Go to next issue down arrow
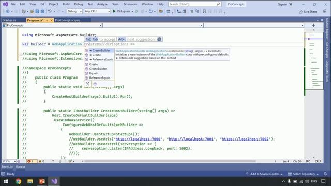This screenshot has width=331, height=186. [x=60, y=161]
